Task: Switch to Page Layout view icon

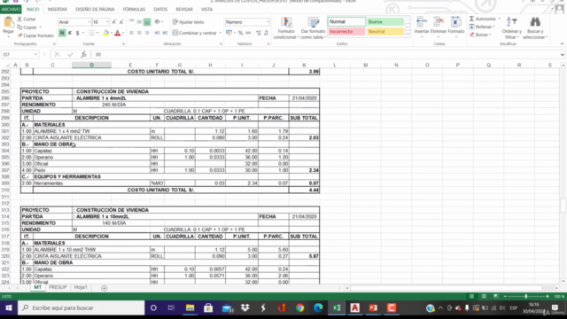Action: point(484,296)
